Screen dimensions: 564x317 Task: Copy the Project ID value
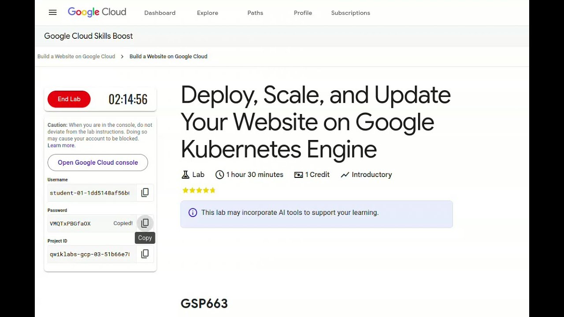pos(145,254)
